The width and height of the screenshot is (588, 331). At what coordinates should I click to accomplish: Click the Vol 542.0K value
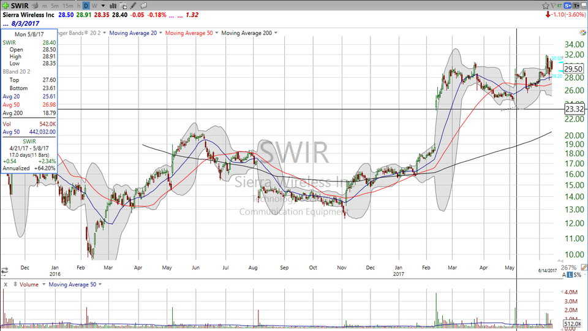click(48, 124)
